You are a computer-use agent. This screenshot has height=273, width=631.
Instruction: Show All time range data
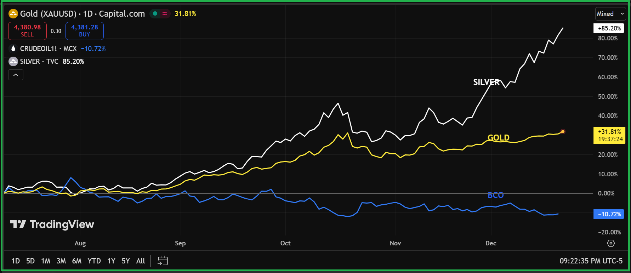pos(141,261)
